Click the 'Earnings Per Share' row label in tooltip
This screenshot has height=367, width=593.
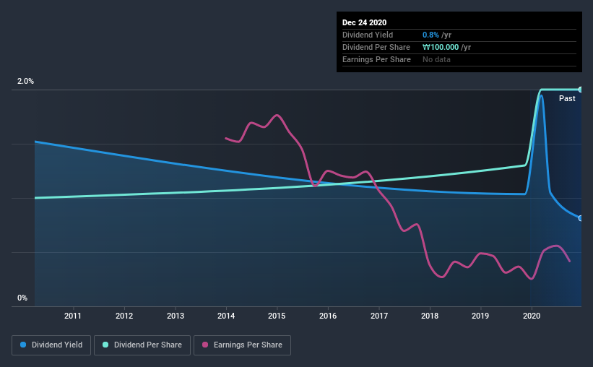coord(376,59)
